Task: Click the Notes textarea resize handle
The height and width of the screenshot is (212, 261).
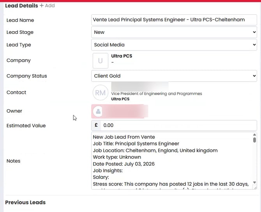Action: tap(255, 187)
